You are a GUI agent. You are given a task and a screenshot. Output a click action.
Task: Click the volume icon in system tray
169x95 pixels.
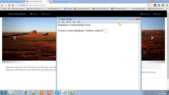[x=155, y=93]
